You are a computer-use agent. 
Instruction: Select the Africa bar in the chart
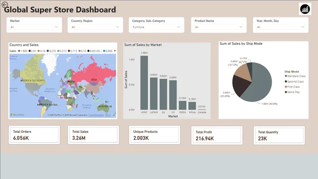coord(192,106)
